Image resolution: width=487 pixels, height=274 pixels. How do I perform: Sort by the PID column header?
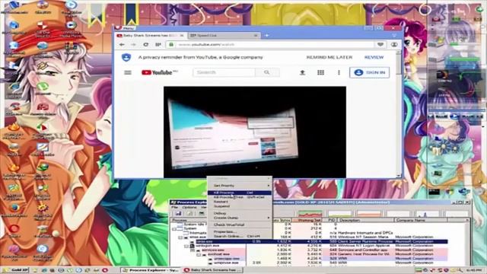tap(330, 220)
